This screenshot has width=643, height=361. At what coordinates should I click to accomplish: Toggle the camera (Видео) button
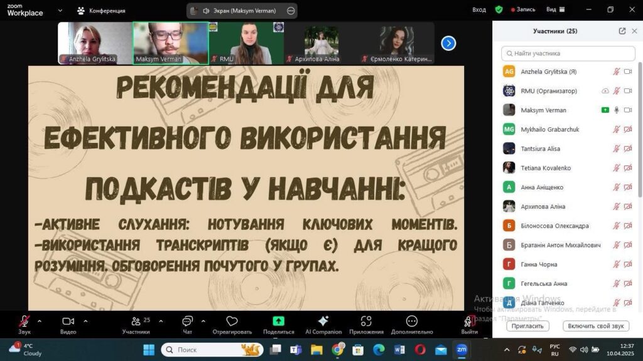pos(68,322)
